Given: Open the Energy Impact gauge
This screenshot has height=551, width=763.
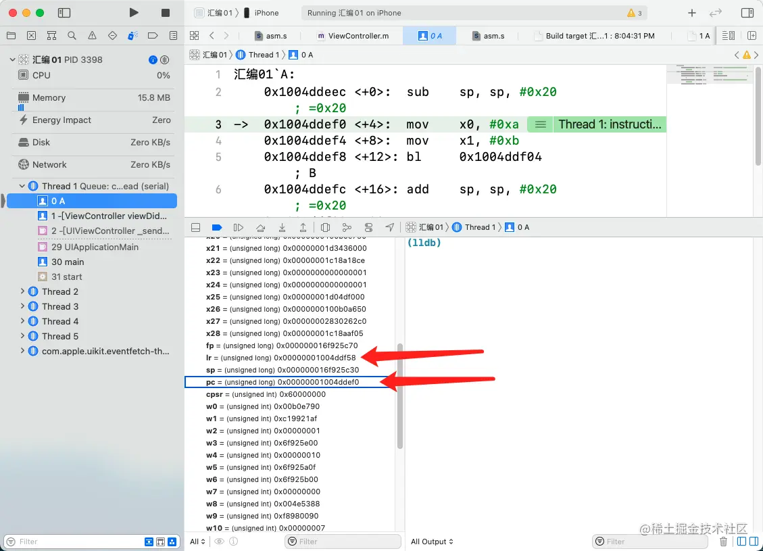Looking at the screenshot, I should click(x=94, y=120).
